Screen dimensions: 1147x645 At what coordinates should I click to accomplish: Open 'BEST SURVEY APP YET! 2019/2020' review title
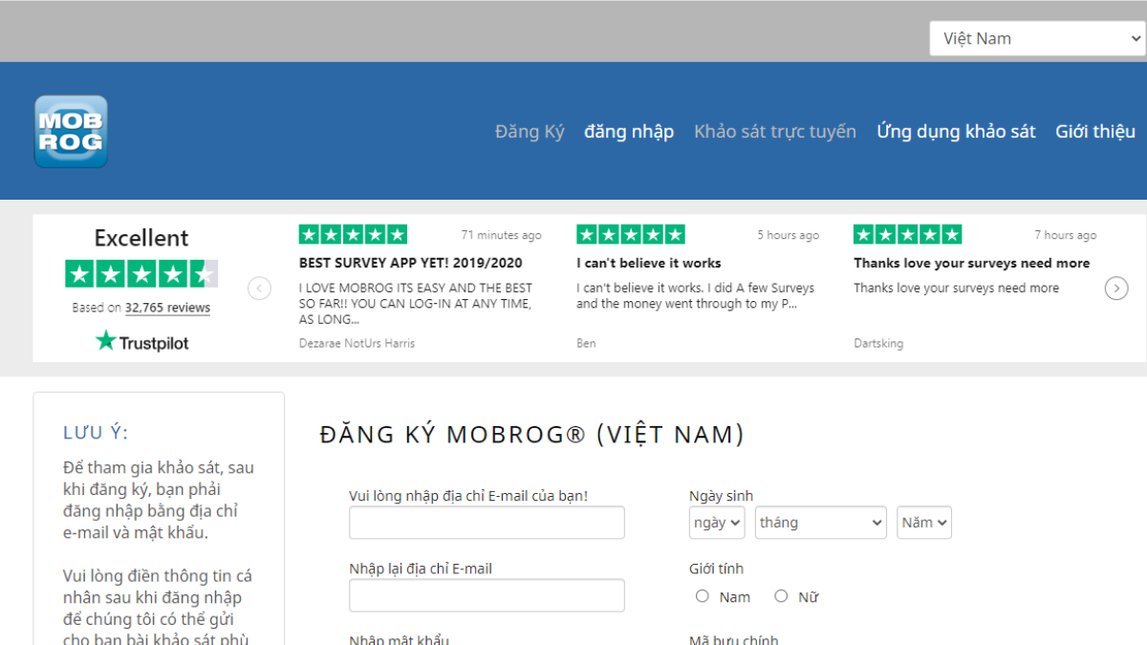coord(411,263)
